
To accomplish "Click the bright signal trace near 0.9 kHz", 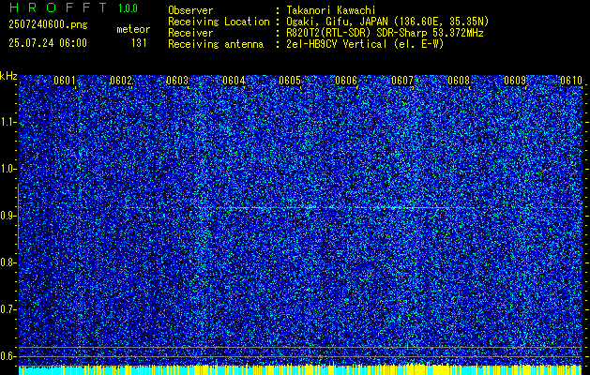I will (339, 207).
